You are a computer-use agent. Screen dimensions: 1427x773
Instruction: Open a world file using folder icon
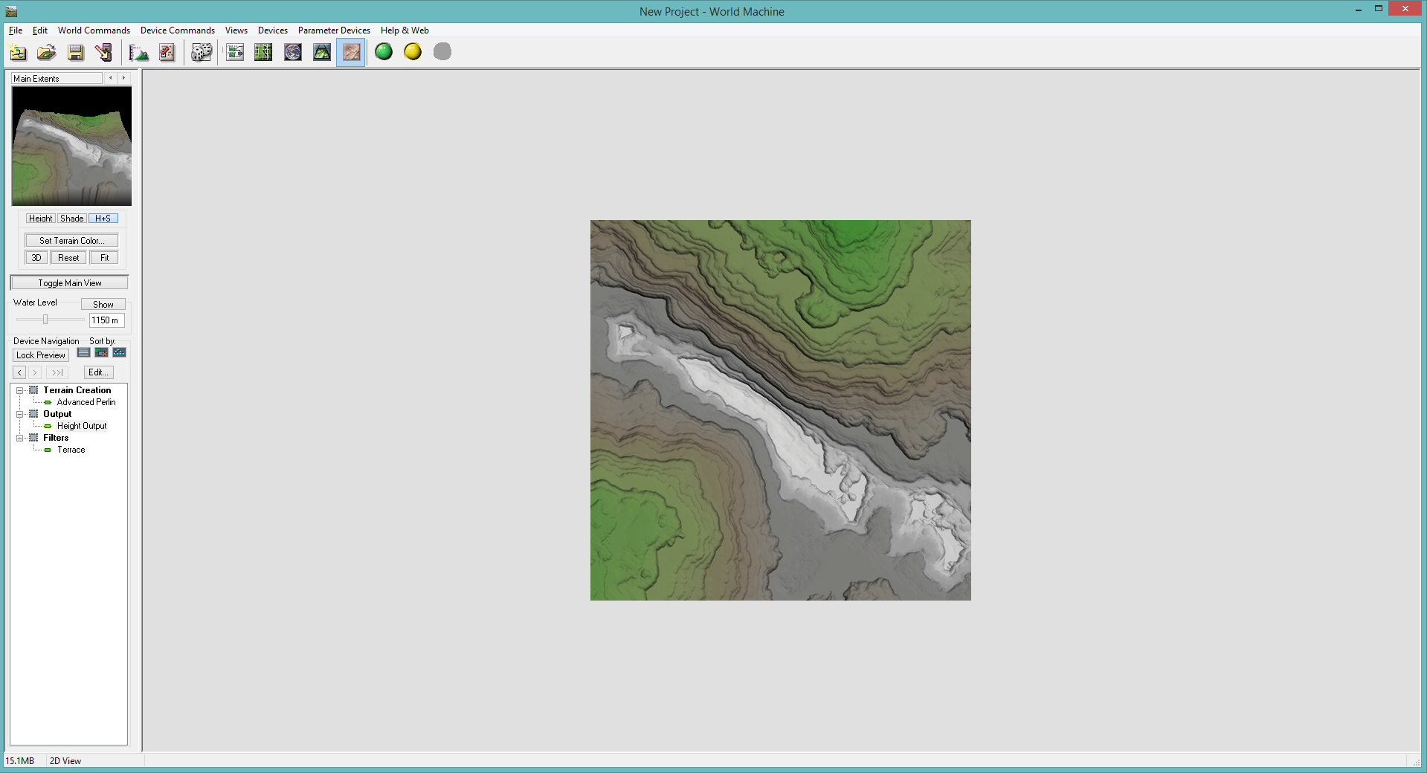point(46,52)
